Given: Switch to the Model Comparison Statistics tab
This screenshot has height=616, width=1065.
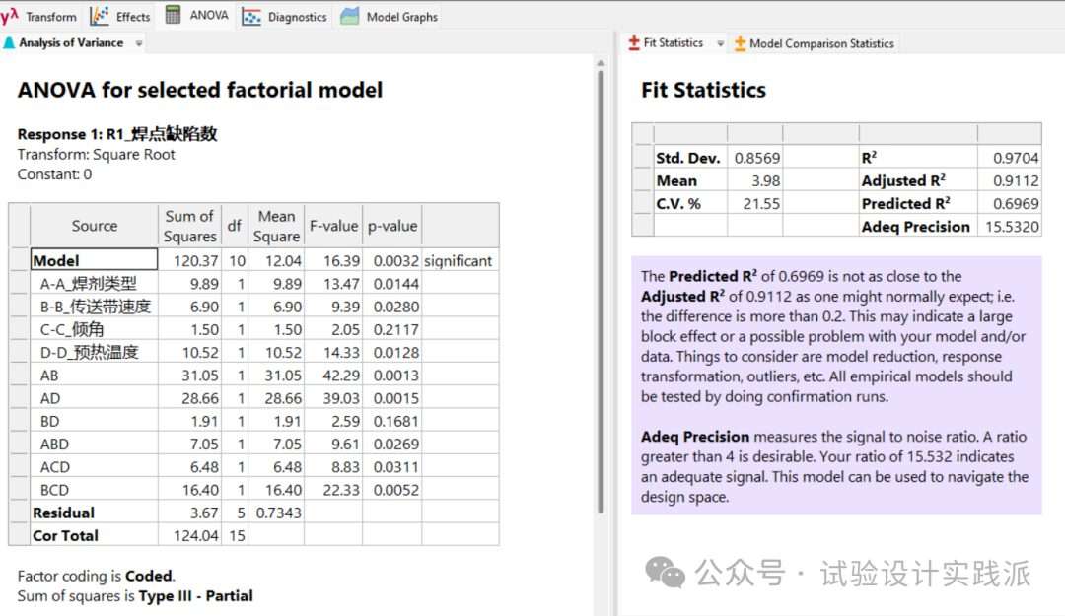Looking at the screenshot, I should tap(820, 43).
